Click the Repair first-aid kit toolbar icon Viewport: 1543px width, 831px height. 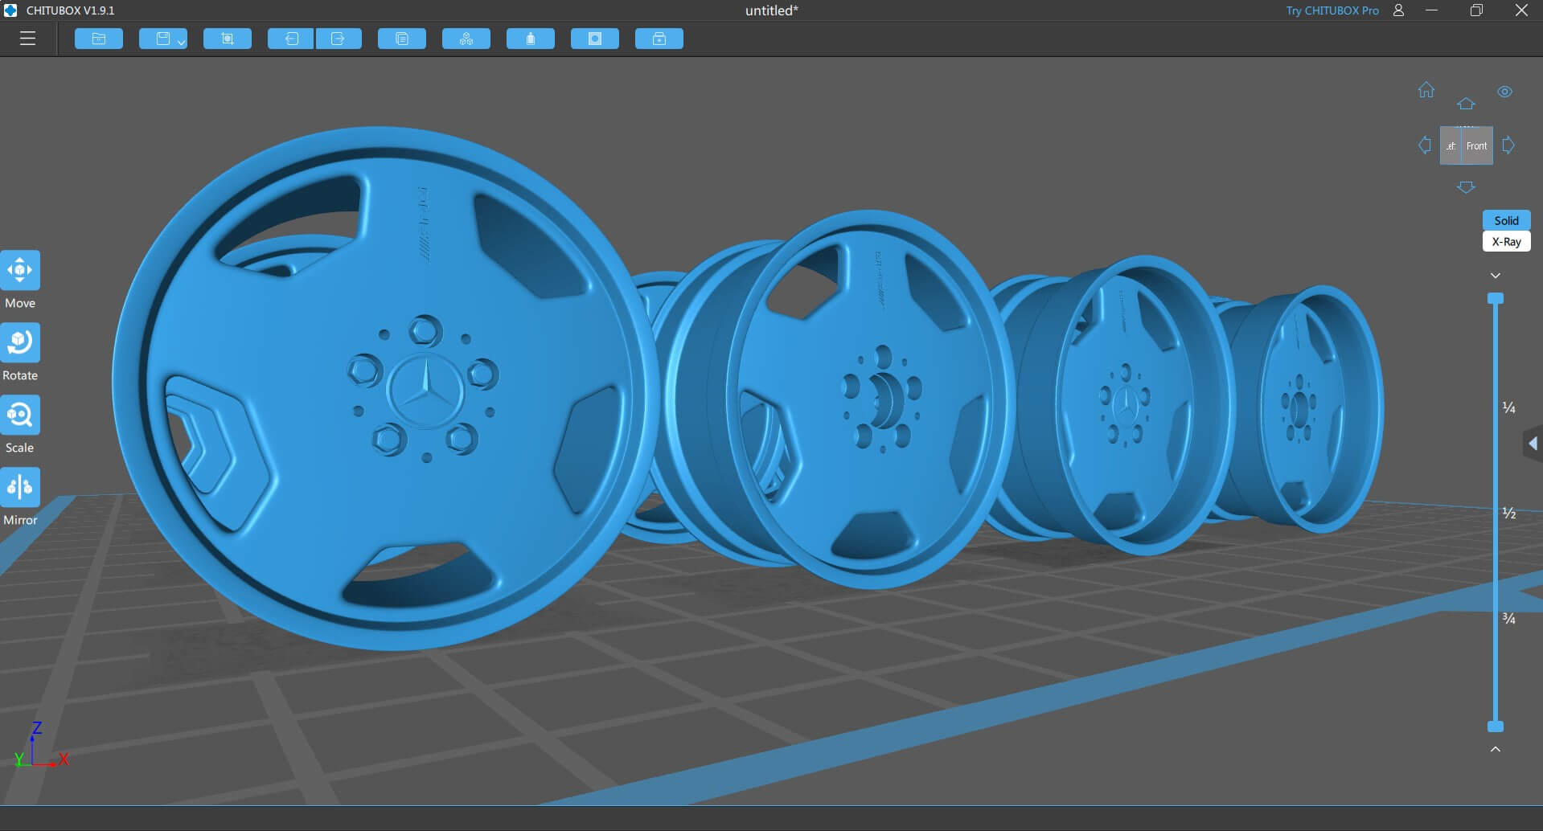pyautogui.click(x=659, y=39)
